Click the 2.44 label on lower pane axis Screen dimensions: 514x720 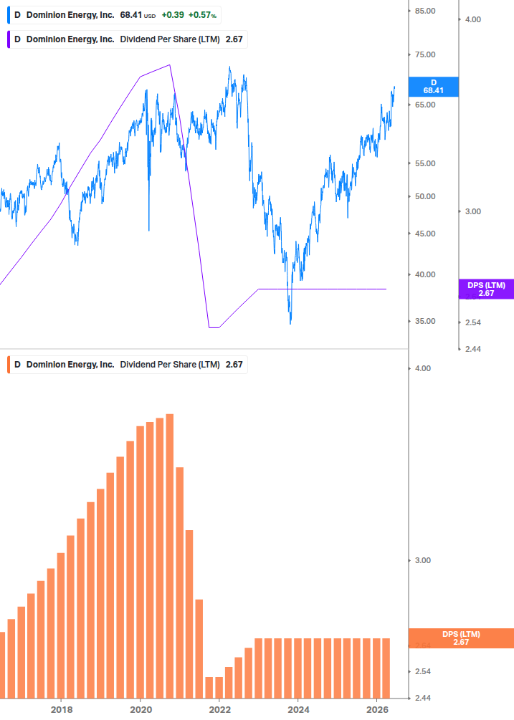pyautogui.click(x=423, y=699)
